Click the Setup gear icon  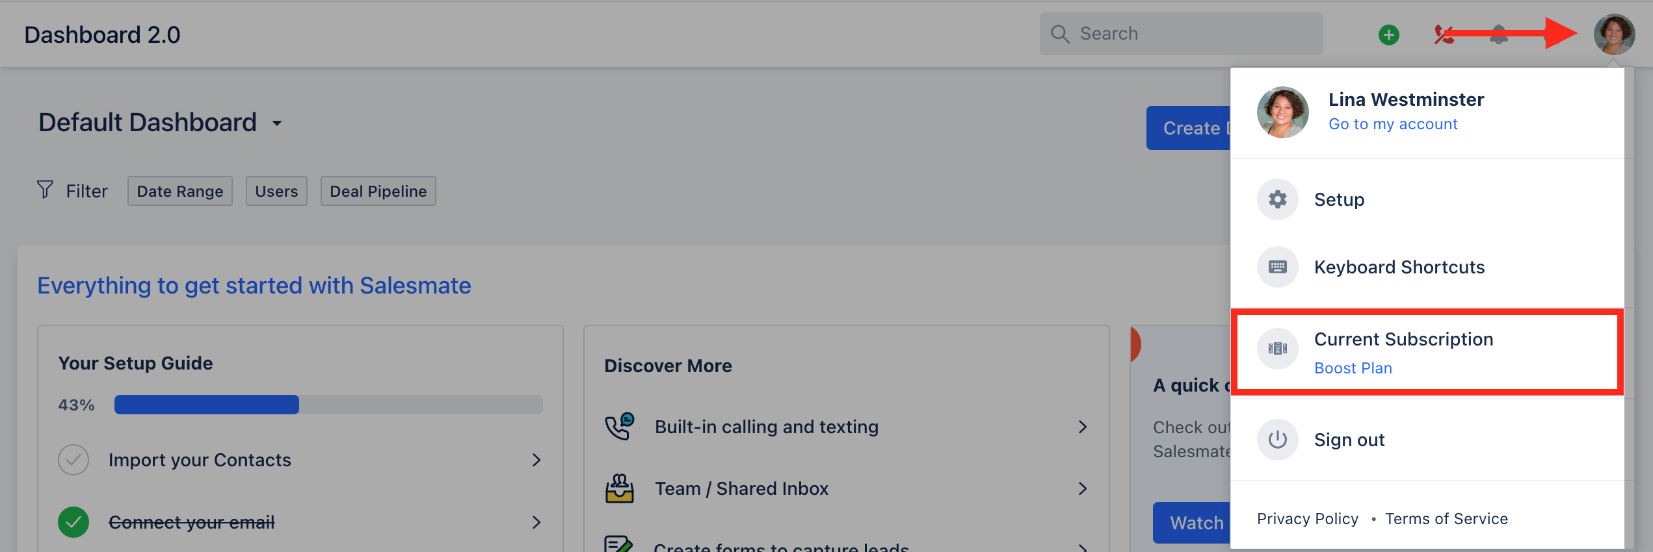tap(1278, 199)
